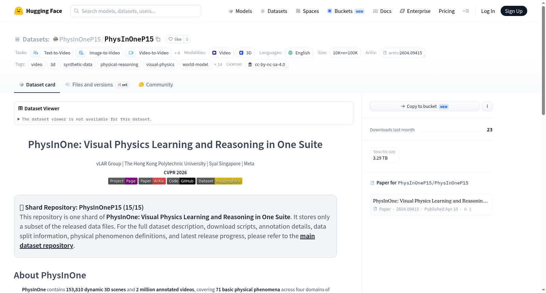
Task: Click the Datasets breadcrumb label
Action: (36, 39)
